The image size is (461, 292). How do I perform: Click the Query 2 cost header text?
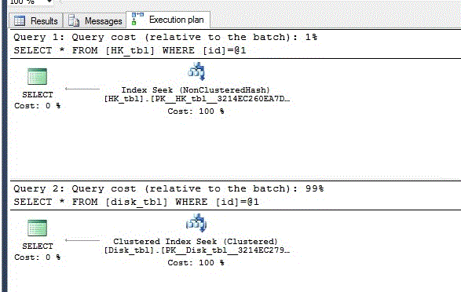[x=169, y=188]
